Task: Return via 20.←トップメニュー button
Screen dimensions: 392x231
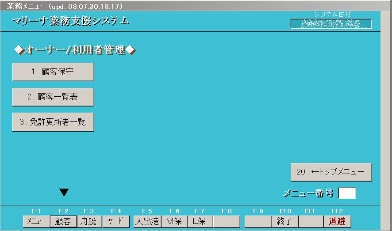Action: click(x=331, y=172)
